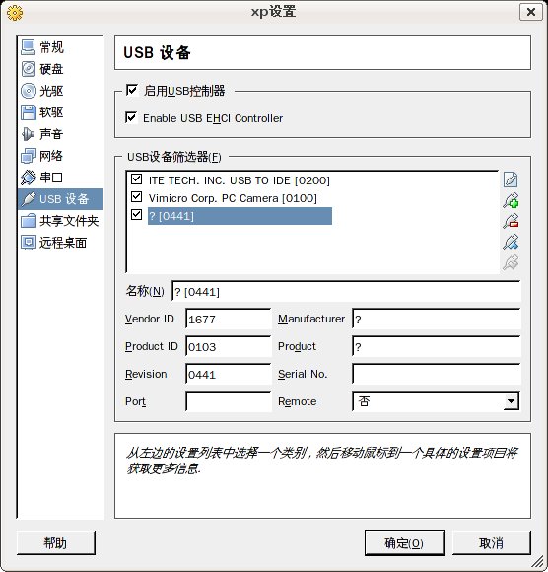Click the 确定 button
The width and height of the screenshot is (548, 572).
tap(404, 543)
